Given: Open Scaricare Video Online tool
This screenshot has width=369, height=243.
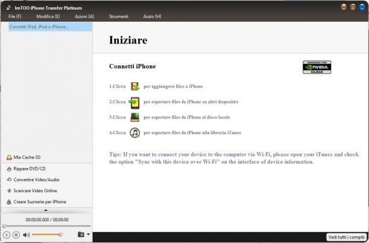Looking at the screenshot, I should tap(35, 190).
